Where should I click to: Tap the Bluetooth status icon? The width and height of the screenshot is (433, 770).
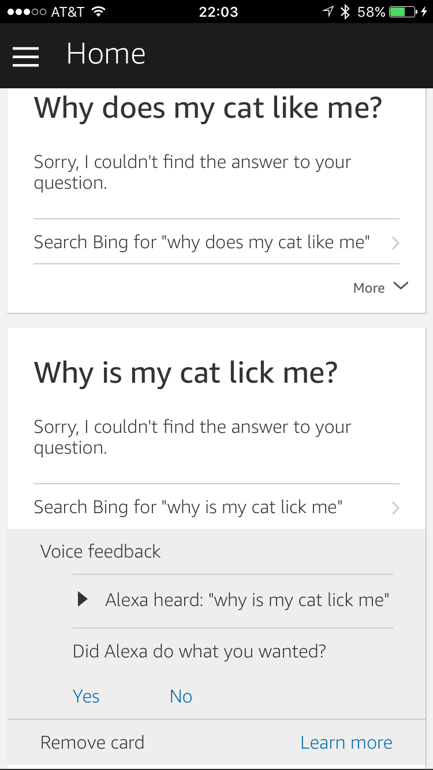[x=345, y=12]
